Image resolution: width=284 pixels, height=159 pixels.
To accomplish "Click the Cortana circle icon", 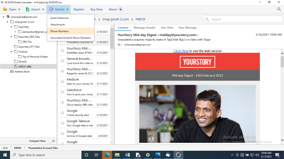I will (87, 155).
